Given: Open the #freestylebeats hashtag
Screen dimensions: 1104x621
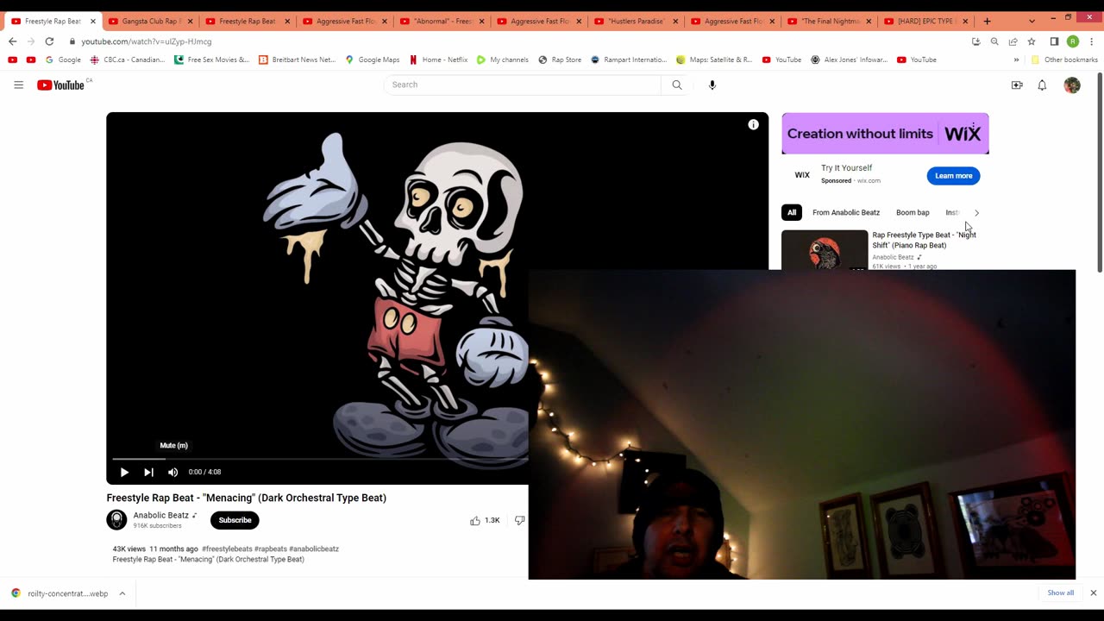Looking at the screenshot, I should (227, 549).
